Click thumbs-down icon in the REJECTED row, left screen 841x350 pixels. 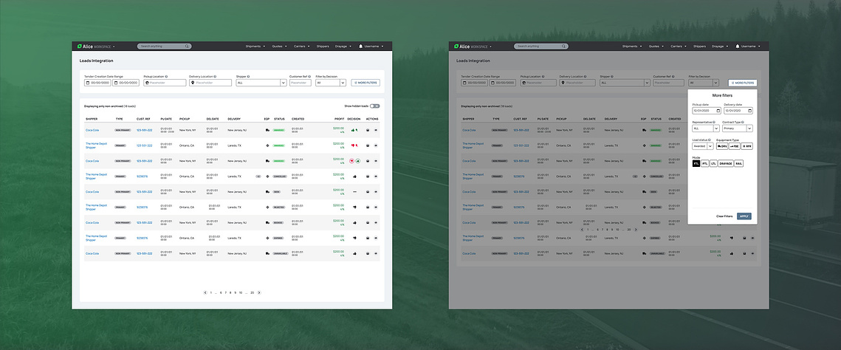click(354, 207)
